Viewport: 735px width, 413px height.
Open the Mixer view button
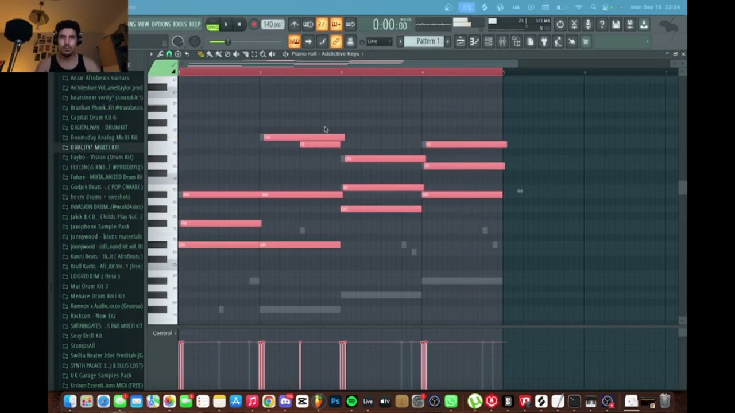click(502, 41)
